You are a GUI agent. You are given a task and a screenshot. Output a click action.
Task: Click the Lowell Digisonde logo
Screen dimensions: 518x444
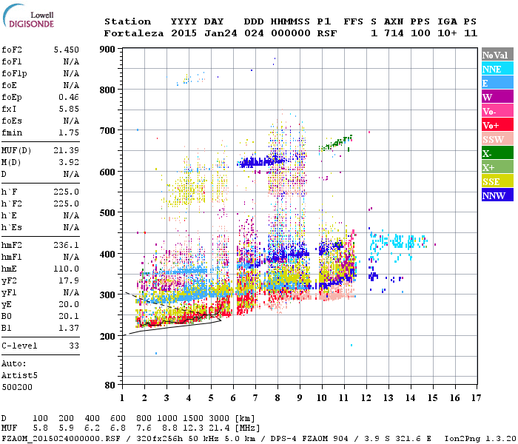coord(28,16)
